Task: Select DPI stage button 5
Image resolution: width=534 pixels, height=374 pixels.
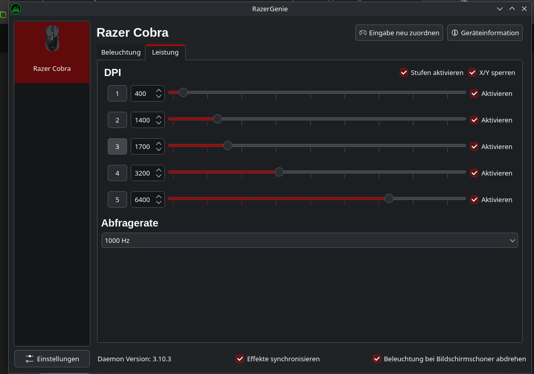Action: click(x=117, y=200)
